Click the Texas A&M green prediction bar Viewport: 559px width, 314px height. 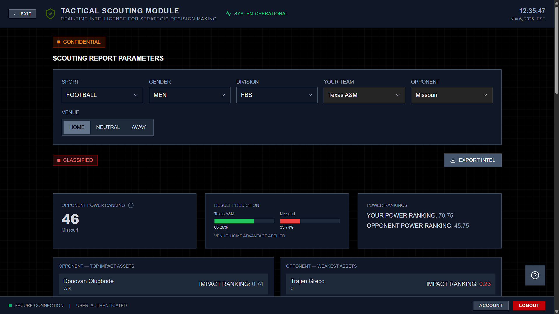pyautogui.click(x=234, y=221)
